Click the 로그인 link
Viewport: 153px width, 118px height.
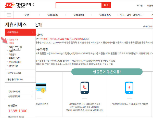[x=140, y=5]
